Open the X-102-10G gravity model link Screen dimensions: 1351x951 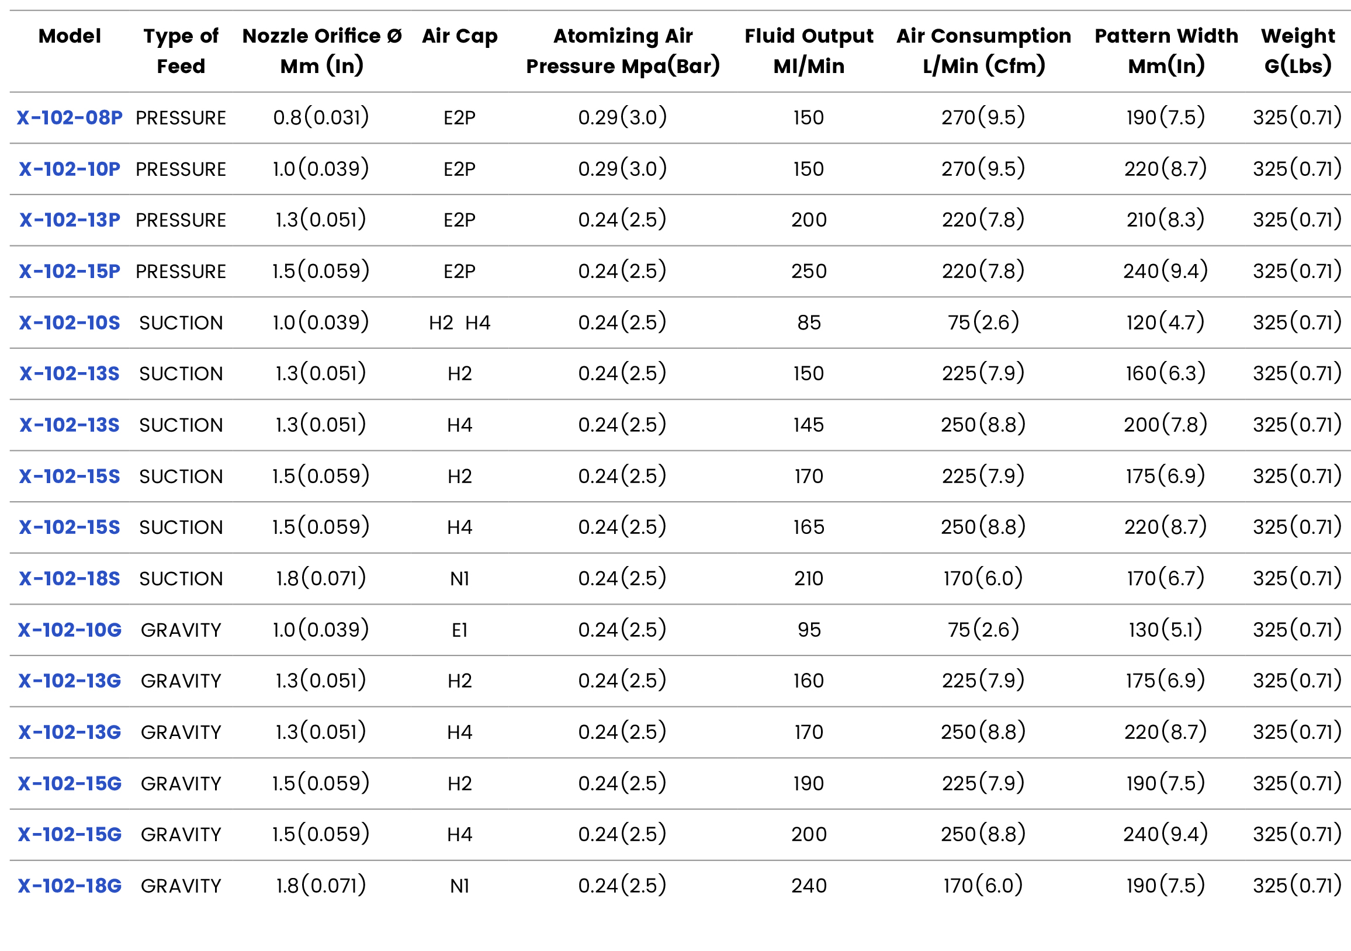(x=70, y=630)
